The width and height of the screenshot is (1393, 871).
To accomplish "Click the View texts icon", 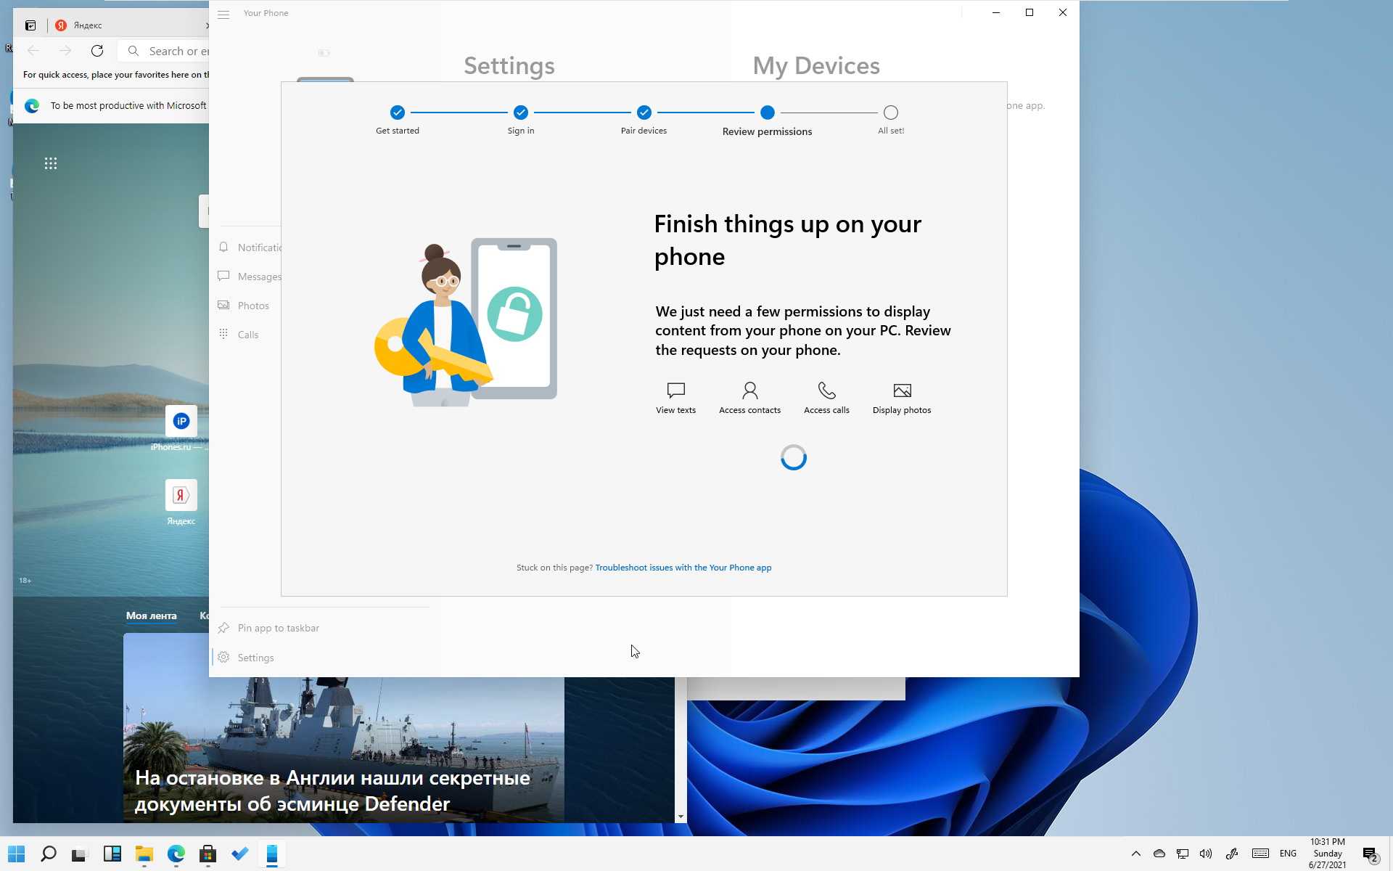I will 675,390.
